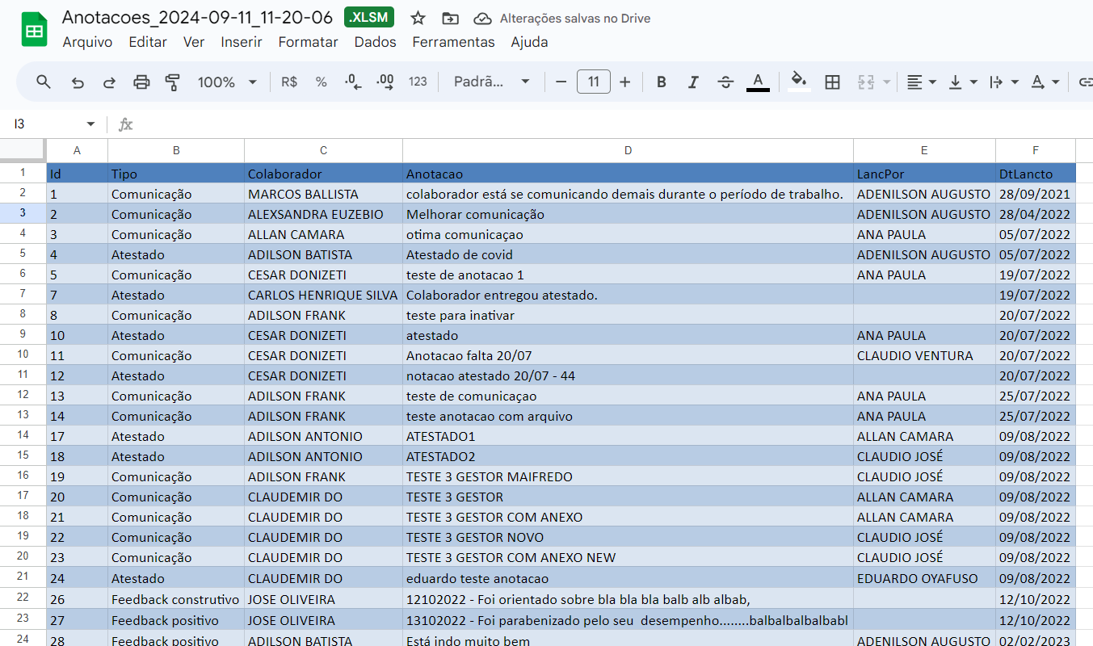Open the Dados menu
1093x646 pixels.
375,42
